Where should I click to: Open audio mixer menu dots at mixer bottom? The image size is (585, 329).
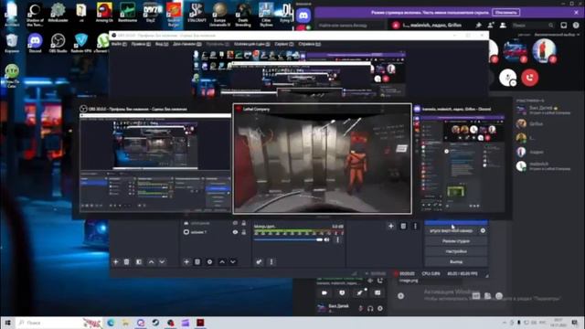click(x=271, y=262)
